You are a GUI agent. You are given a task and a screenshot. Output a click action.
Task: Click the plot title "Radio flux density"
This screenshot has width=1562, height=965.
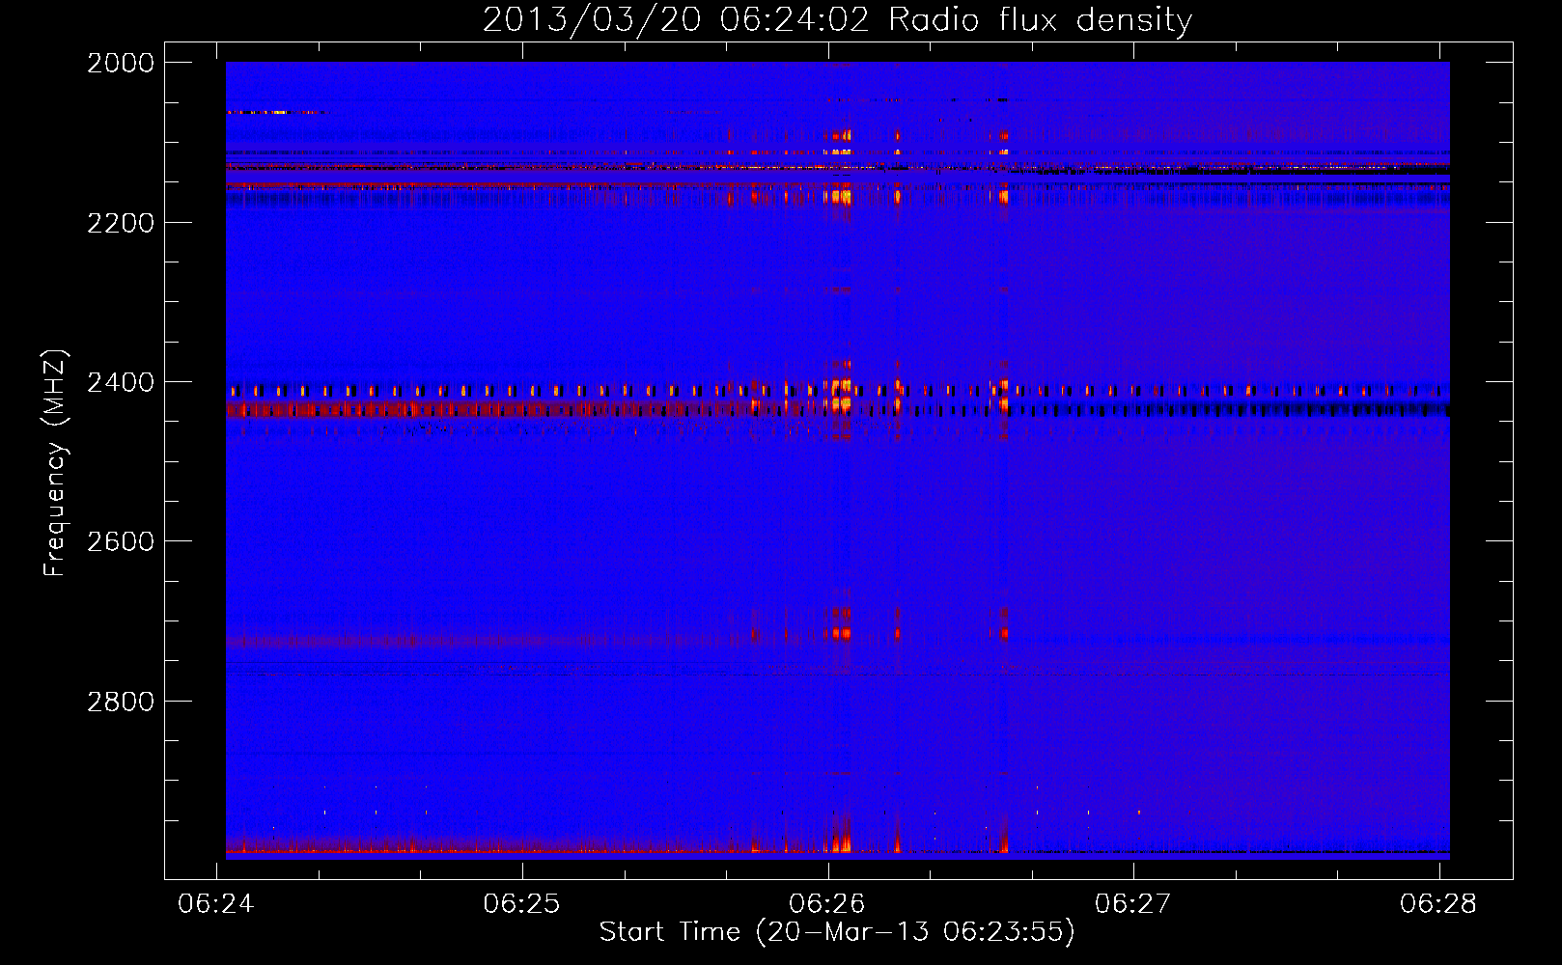click(1040, 20)
